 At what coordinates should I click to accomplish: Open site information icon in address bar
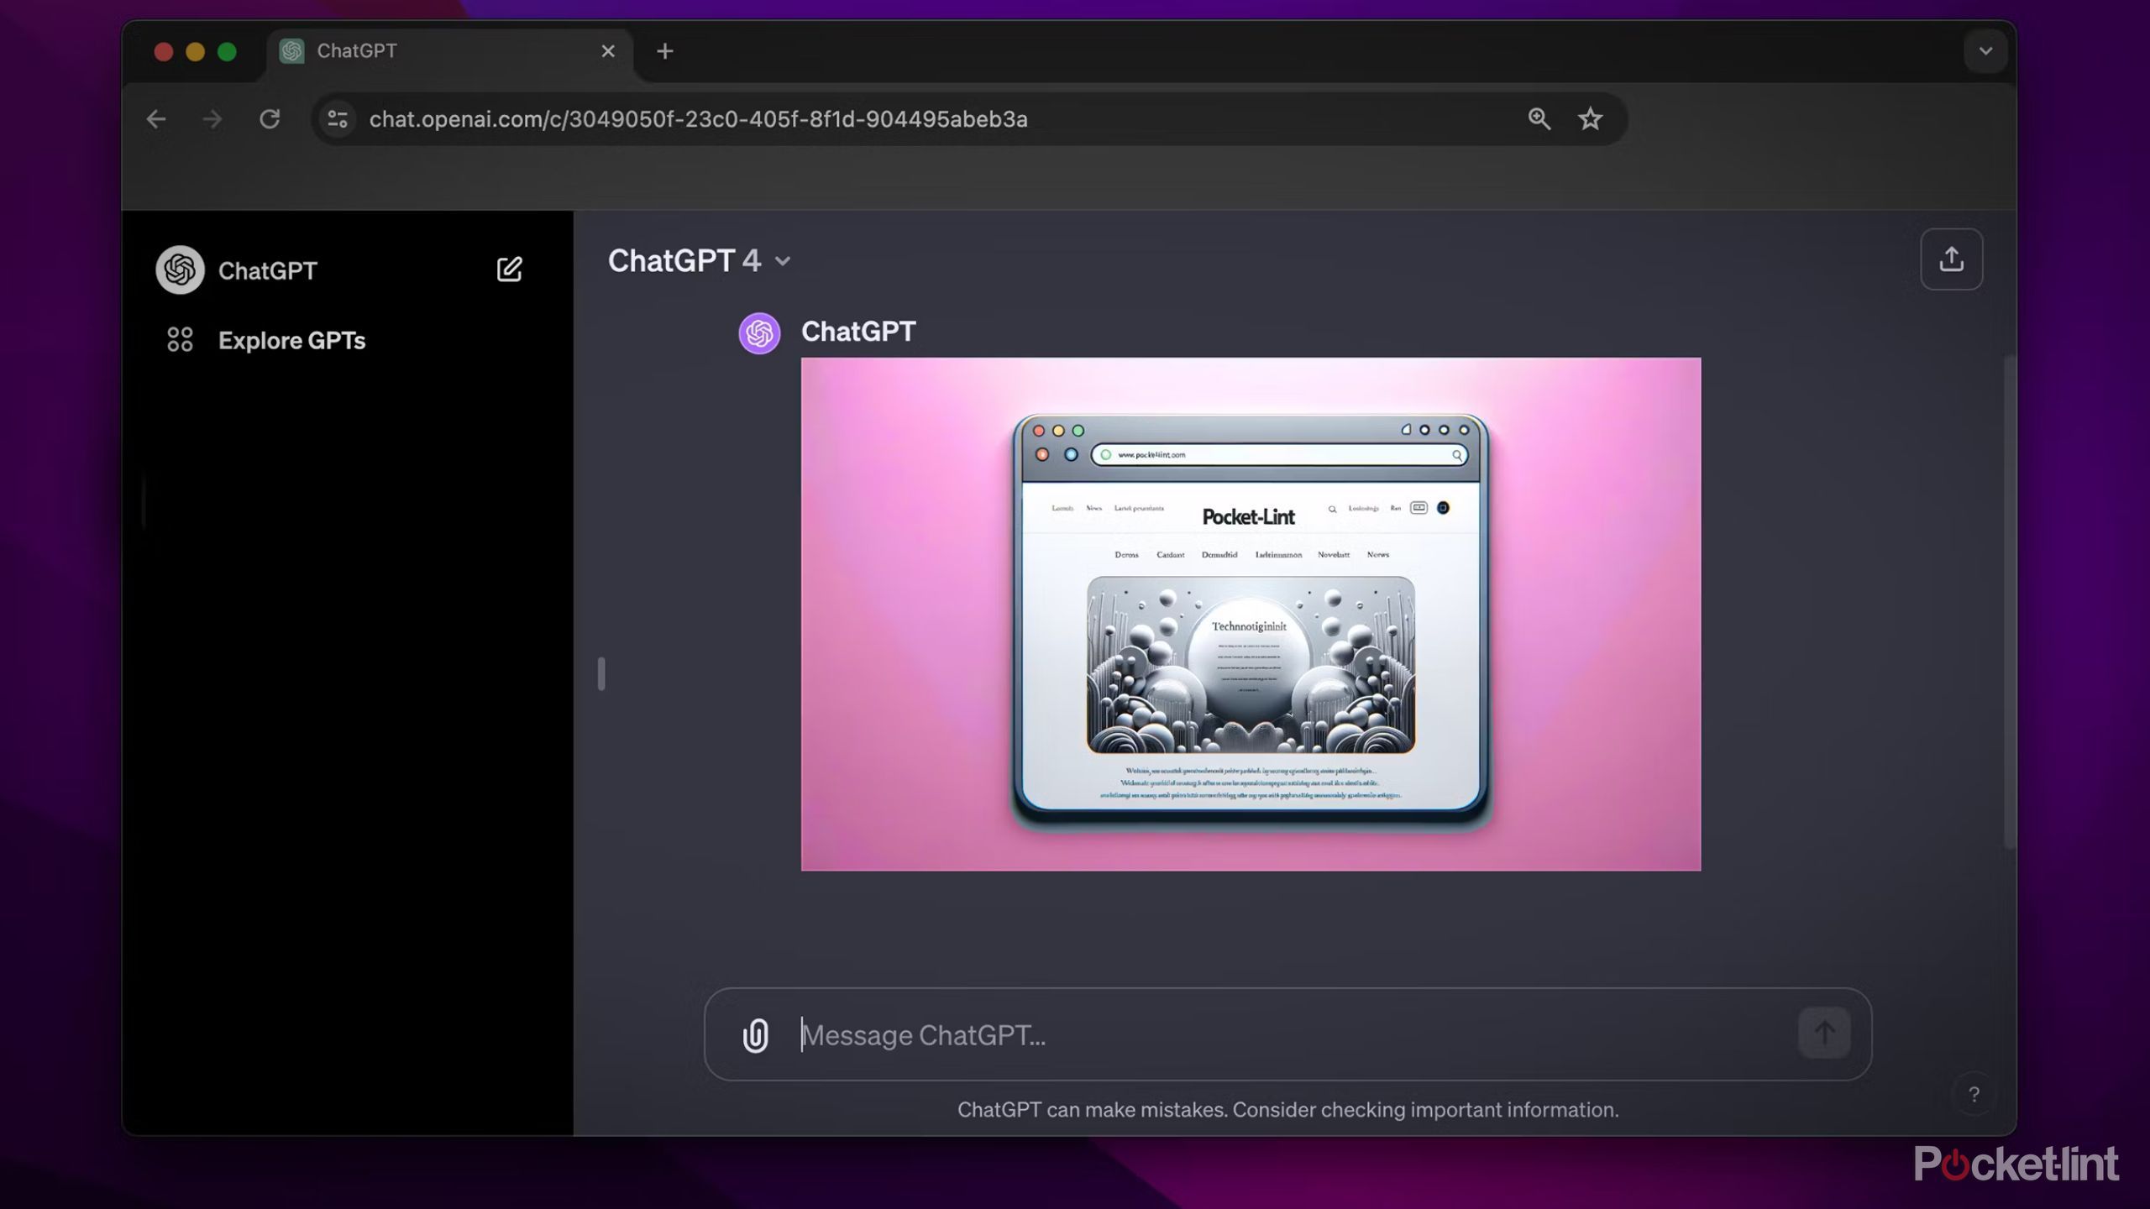pyautogui.click(x=338, y=119)
